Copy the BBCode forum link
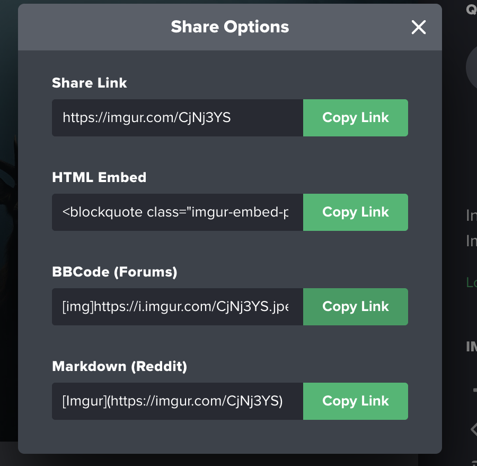This screenshot has width=477, height=466. (356, 307)
